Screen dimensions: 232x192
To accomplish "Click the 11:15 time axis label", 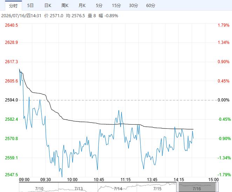I will click(x=125, y=180).
